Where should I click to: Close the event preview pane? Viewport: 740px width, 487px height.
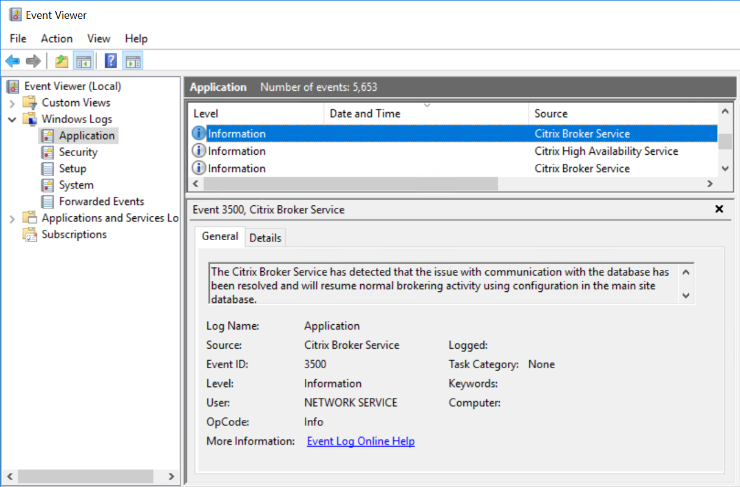point(719,209)
